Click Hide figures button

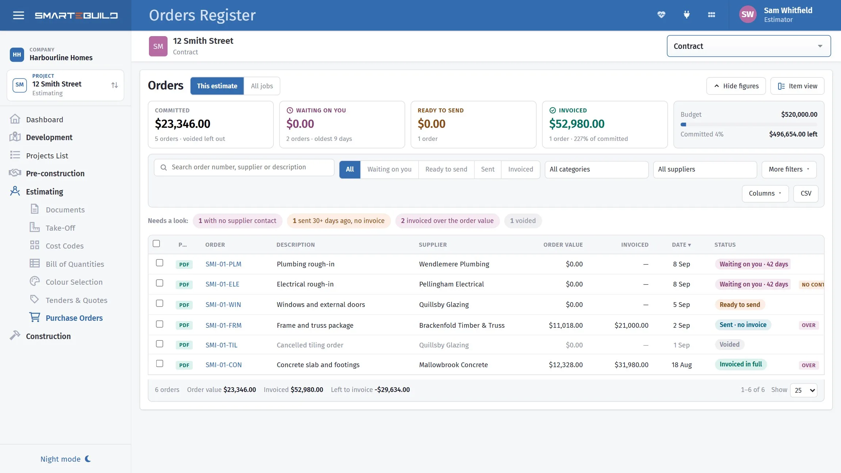736,86
